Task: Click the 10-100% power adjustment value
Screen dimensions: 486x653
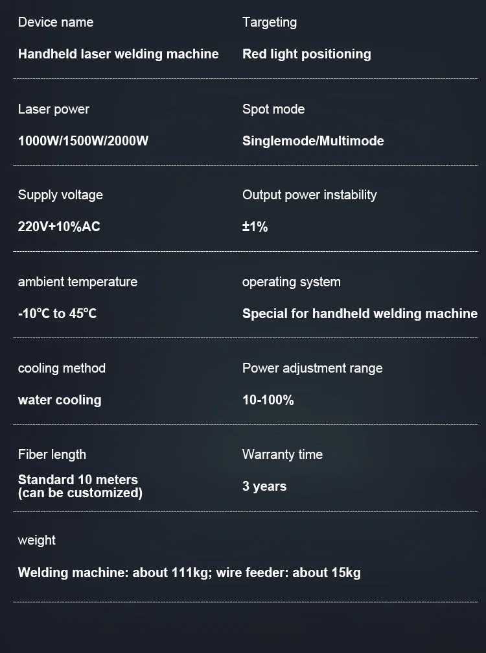Action: click(x=268, y=400)
